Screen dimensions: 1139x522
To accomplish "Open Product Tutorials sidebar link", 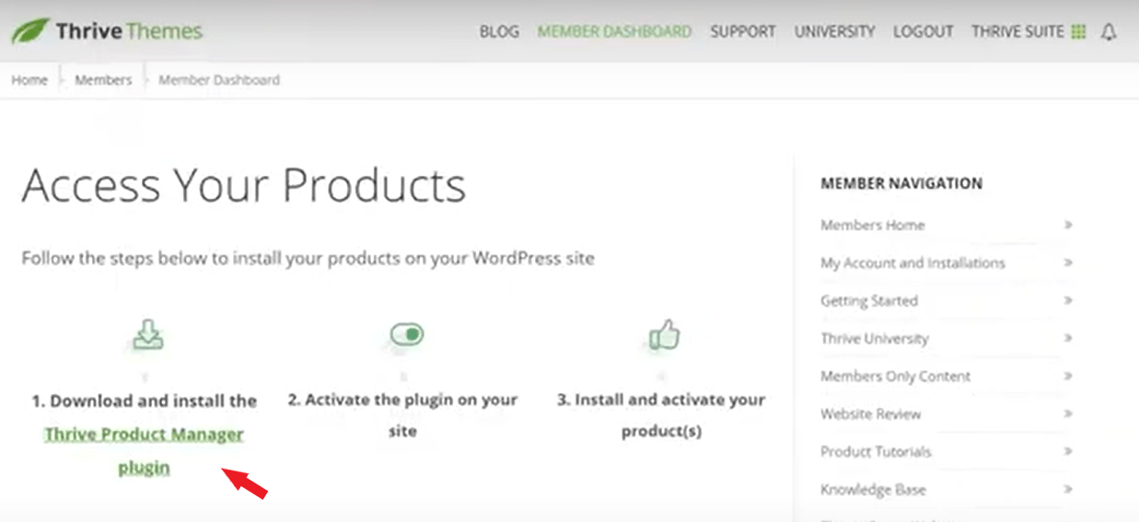I will click(876, 451).
